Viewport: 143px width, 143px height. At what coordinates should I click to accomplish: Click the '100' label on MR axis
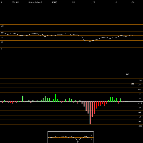(140, 80)
